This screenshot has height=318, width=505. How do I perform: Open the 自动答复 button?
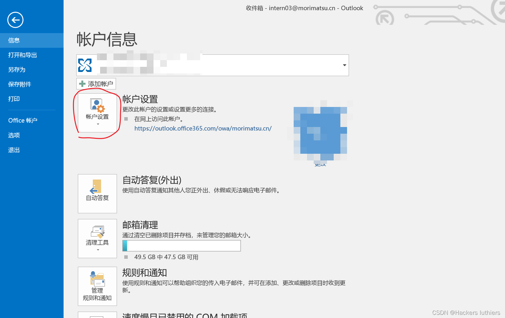pyautogui.click(x=97, y=194)
